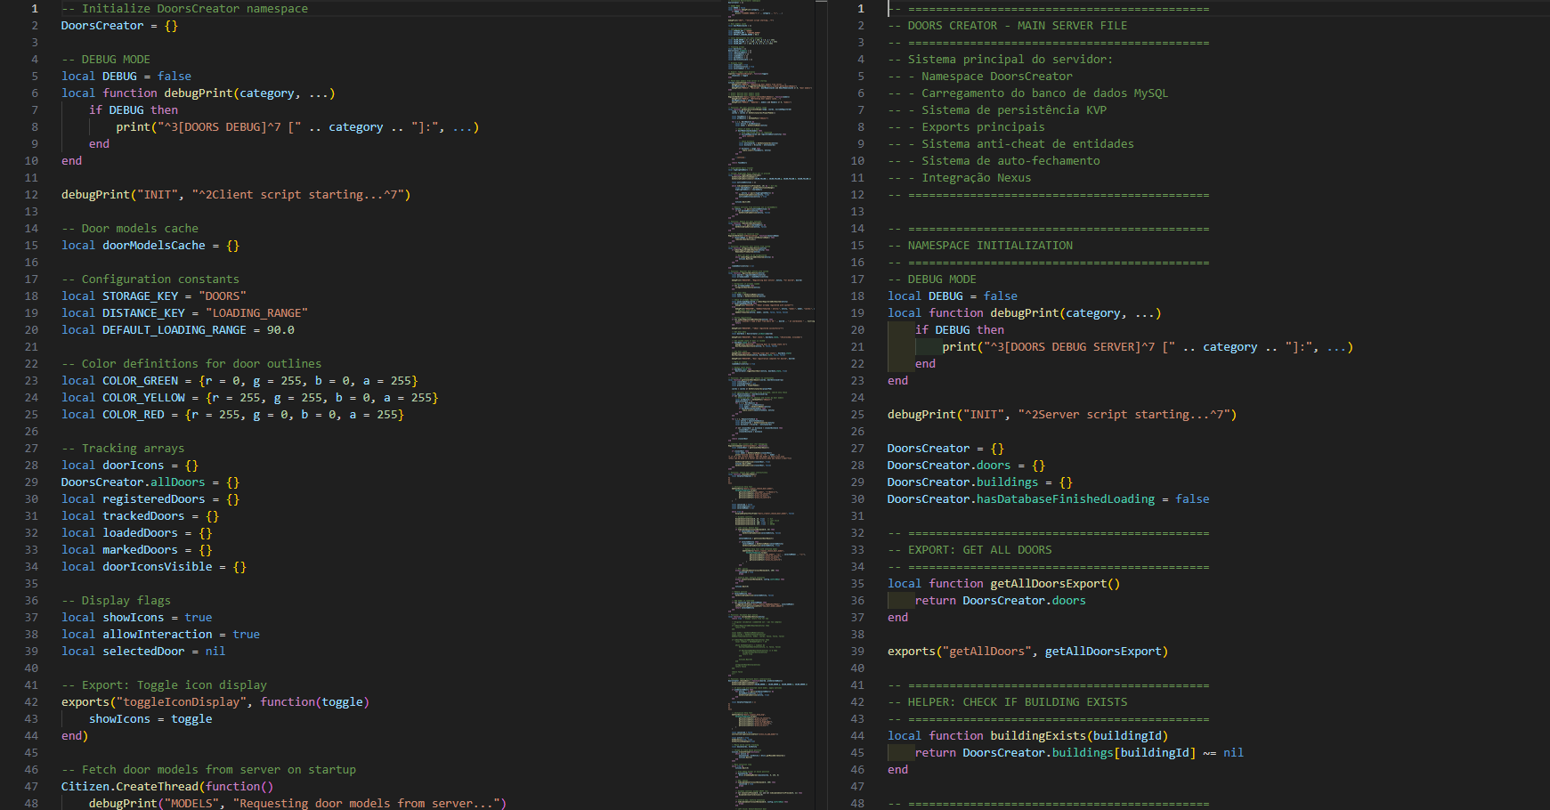Click the COLOR_GREEN definition line
Screen dimensions: 1550x810
239,380
